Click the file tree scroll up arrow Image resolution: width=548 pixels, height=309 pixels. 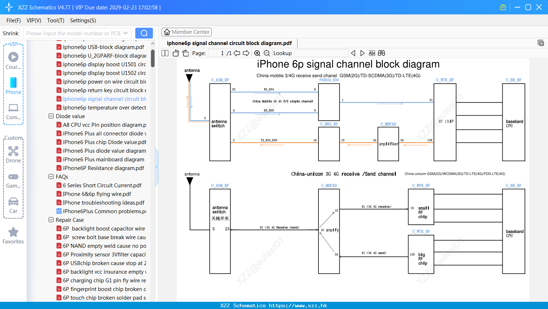pyautogui.click(x=153, y=44)
